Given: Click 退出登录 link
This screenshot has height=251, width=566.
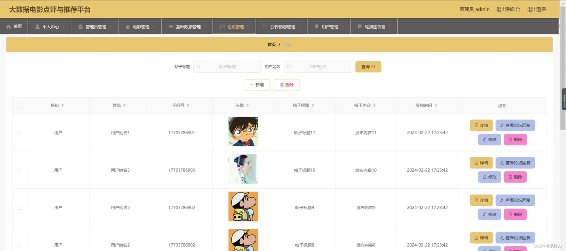Looking at the screenshot, I should (536, 9).
